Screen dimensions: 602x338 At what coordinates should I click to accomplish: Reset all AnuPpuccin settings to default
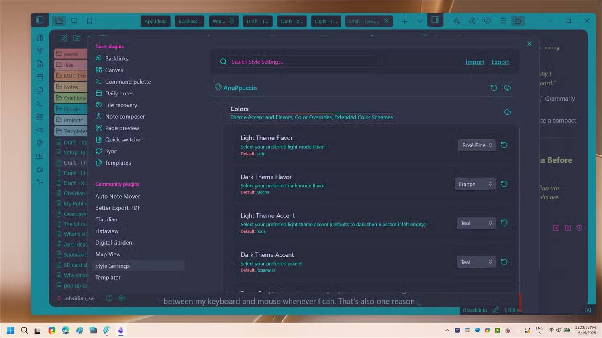point(494,88)
